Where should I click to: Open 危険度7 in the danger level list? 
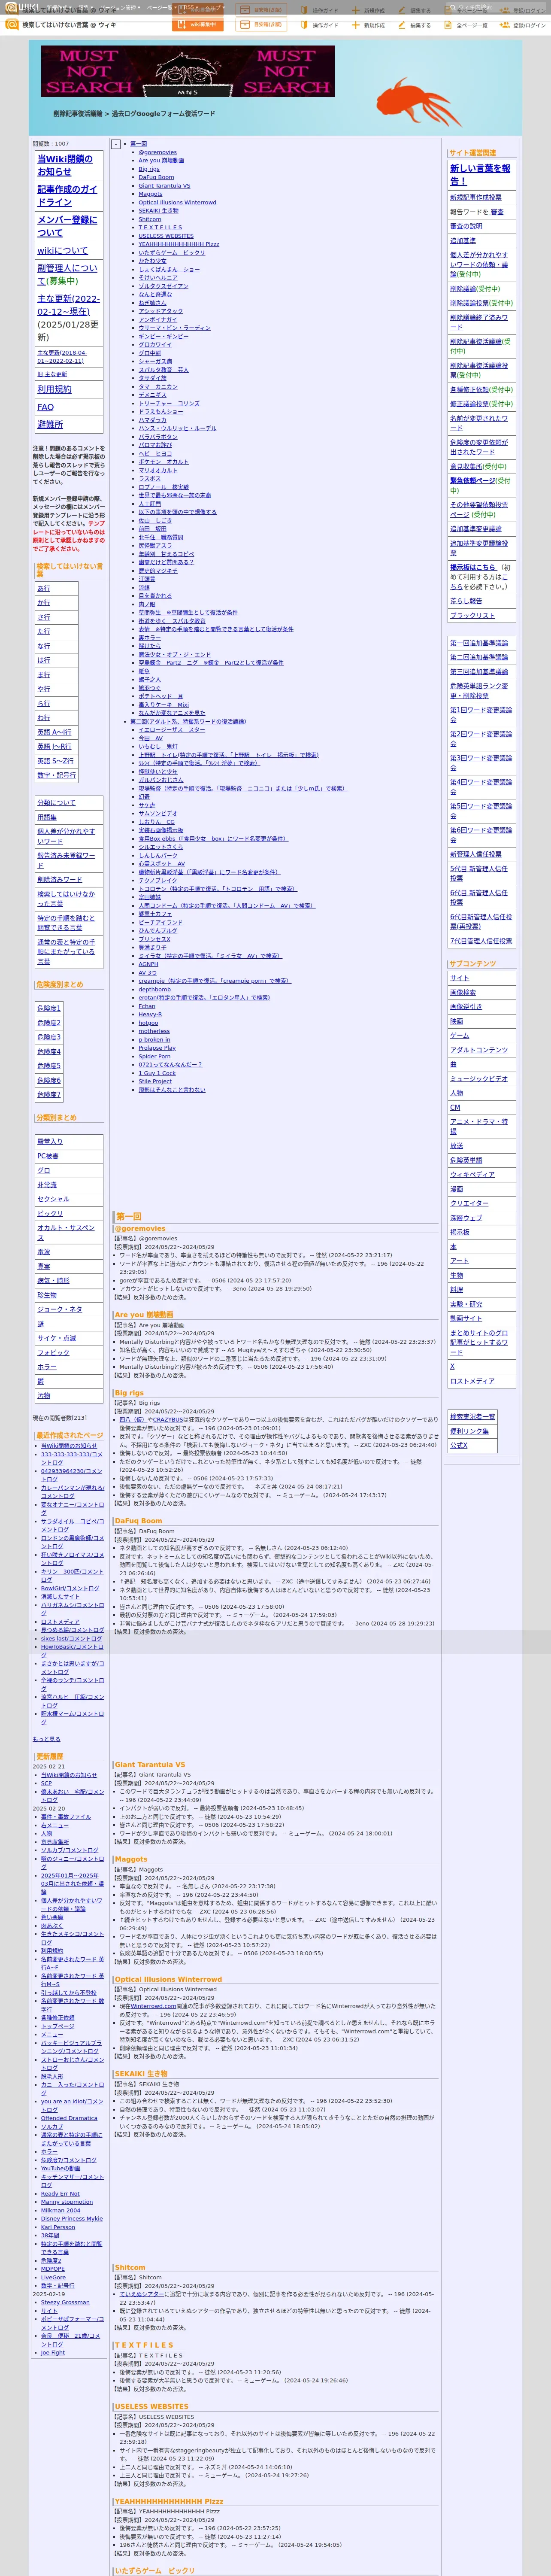tap(49, 1094)
